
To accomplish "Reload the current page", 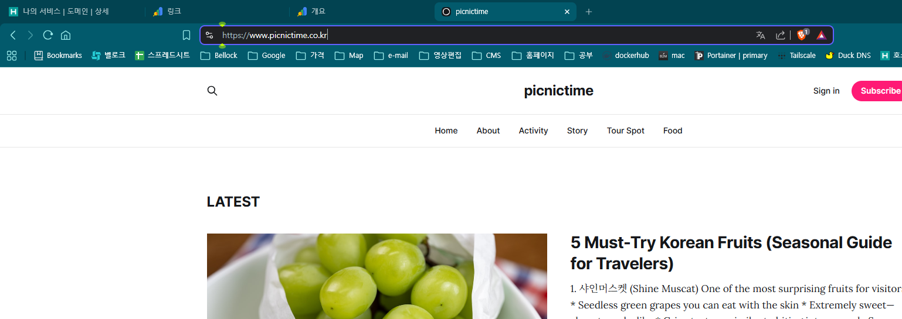I will point(48,35).
